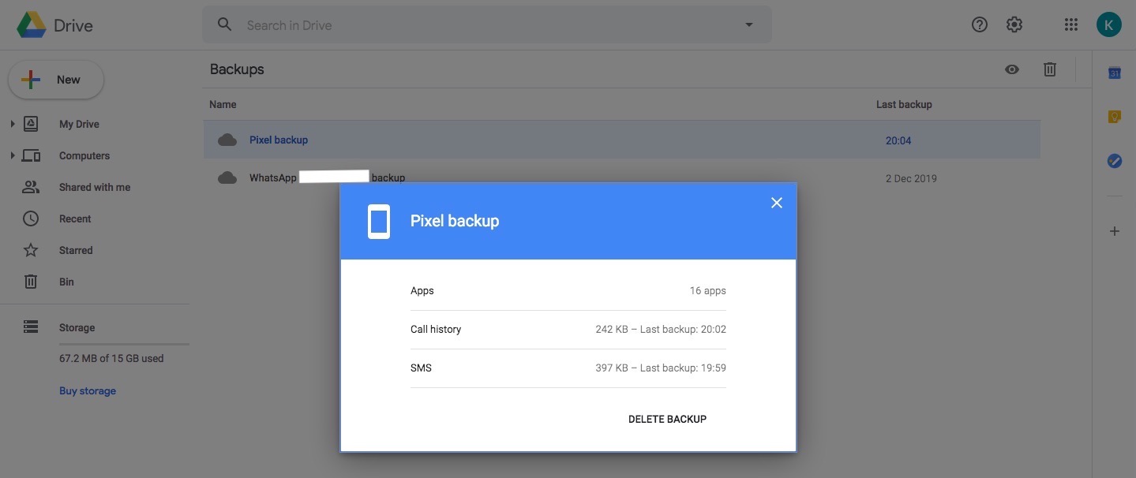Open the Buy storage link

click(x=87, y=390)
